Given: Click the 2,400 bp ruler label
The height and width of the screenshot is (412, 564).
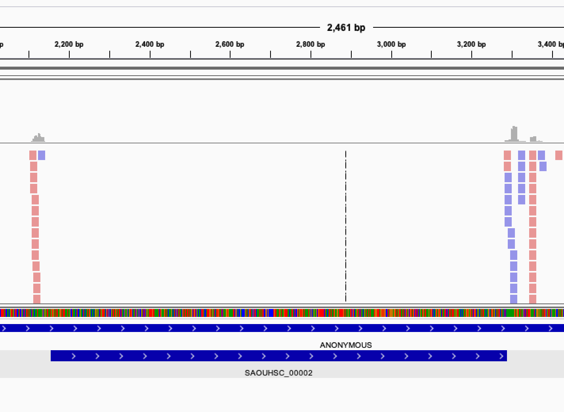Looking at the screenshot, I should tap(150, 44).
